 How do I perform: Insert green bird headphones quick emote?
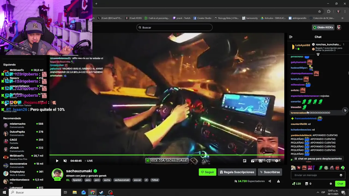[343, 168]
